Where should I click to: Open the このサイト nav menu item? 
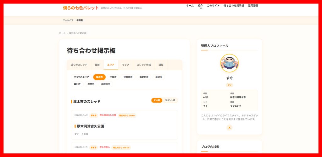(x=213, y=6)
